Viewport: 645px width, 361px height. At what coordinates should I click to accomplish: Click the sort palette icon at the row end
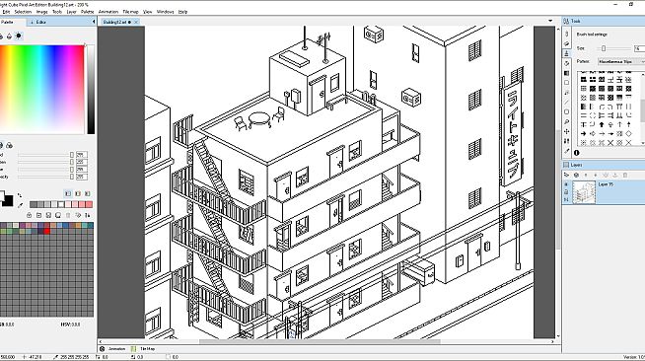87,215
